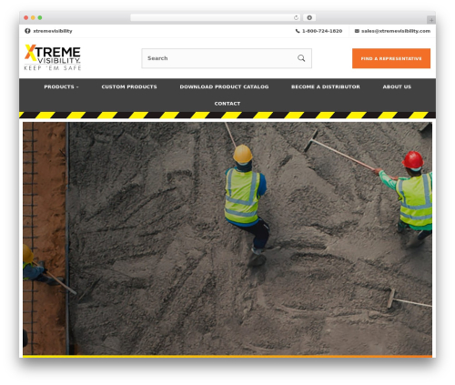Click the green maximize window button
The image size is (455, 385).
(x=40, y=17)
